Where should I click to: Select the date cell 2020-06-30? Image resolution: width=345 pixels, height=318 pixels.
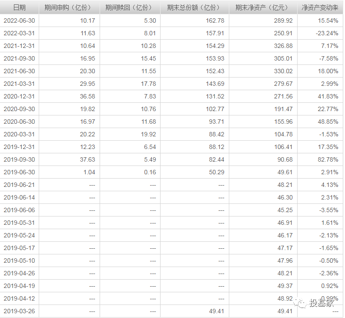click(x=20, y=122)
